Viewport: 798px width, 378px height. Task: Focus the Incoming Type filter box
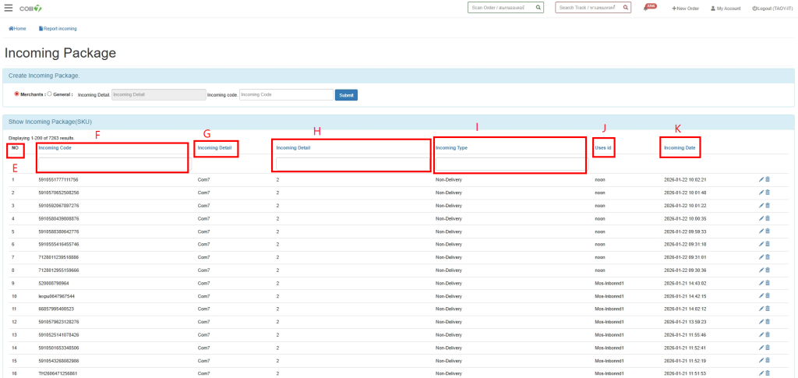510,164
